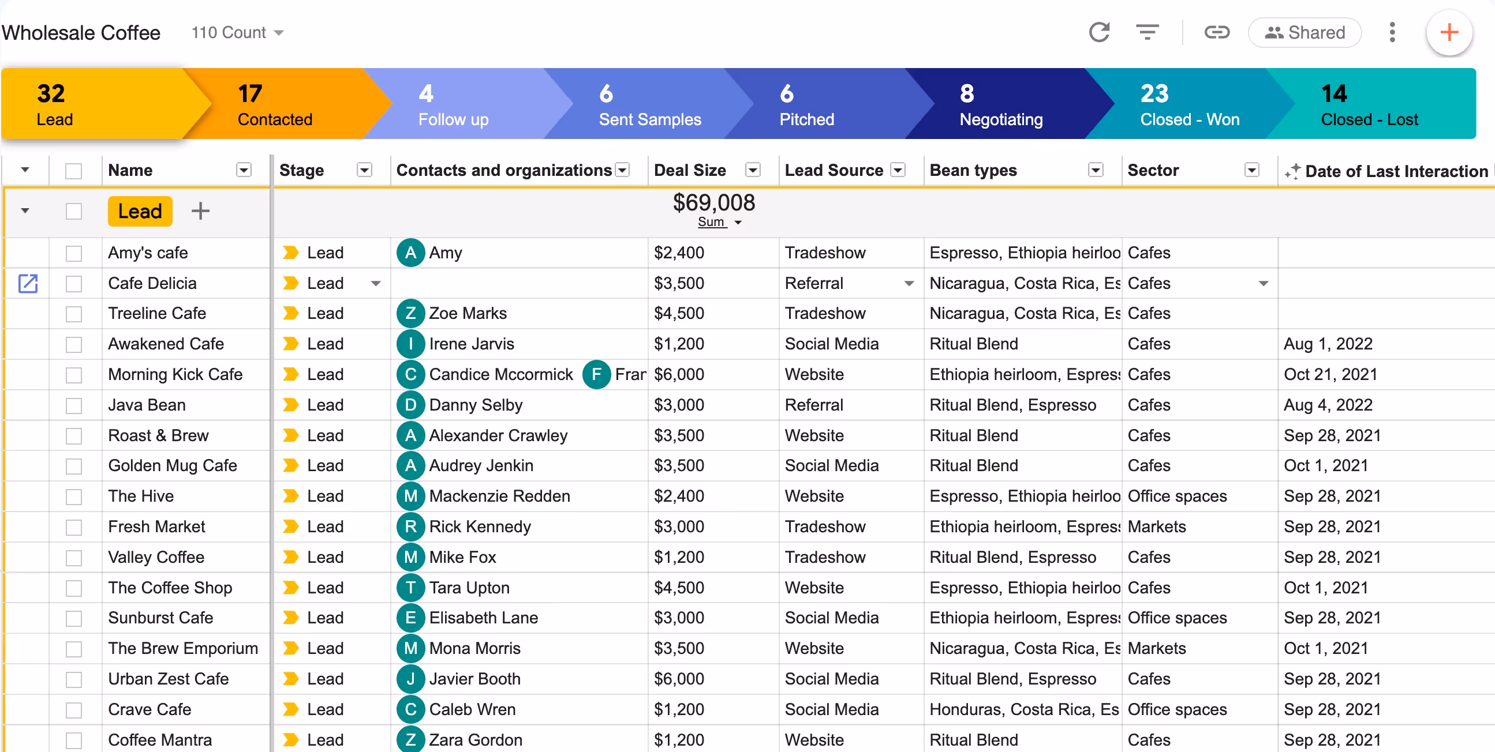The image size is (1495, 752).
Task: Select the Java Bean row checkbox
Action: click(74, 405)
